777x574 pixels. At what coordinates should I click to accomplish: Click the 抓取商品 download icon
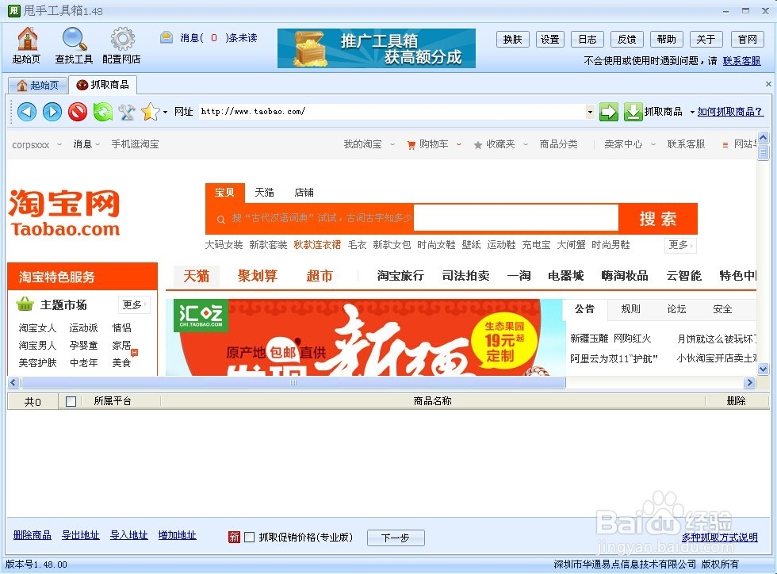coord(633,112)
